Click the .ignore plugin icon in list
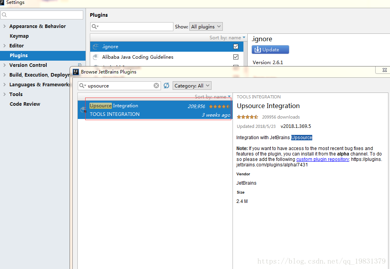390x269 pixels. point(96,47)
